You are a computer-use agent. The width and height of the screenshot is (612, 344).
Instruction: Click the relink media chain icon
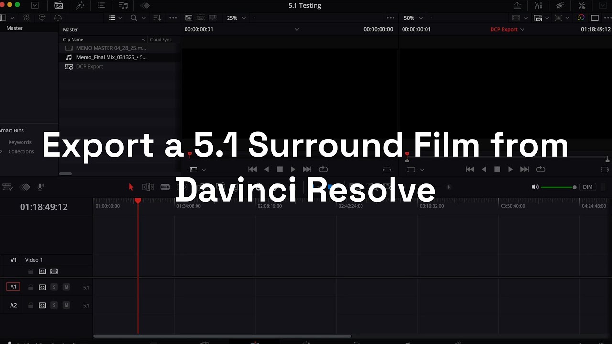click(26, 18)
